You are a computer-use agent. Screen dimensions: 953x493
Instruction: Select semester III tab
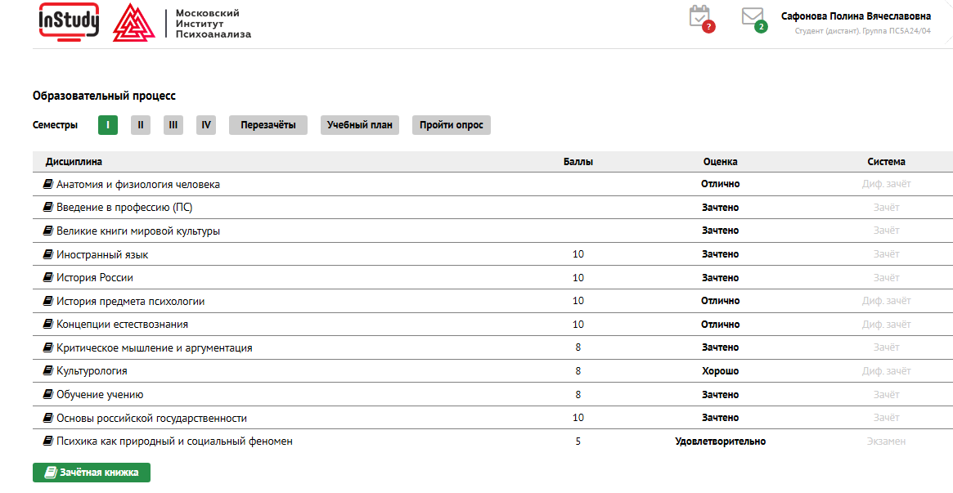(173, 125)
